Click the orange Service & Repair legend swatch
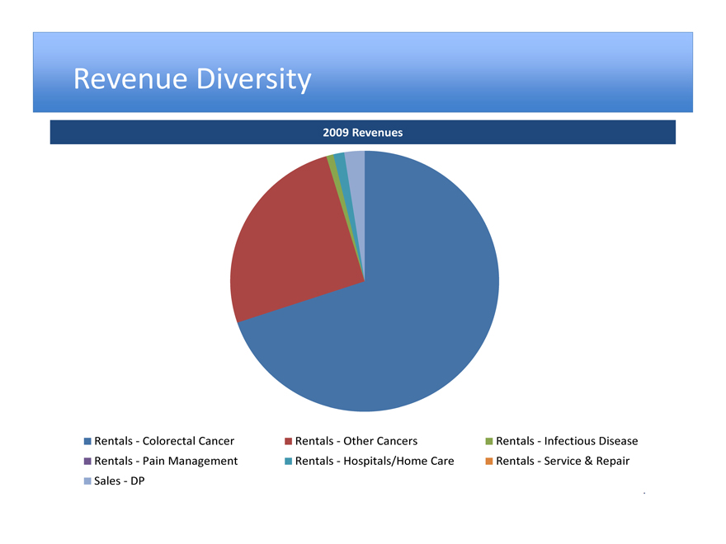This screenshot has width=726, height=544. 489,461
